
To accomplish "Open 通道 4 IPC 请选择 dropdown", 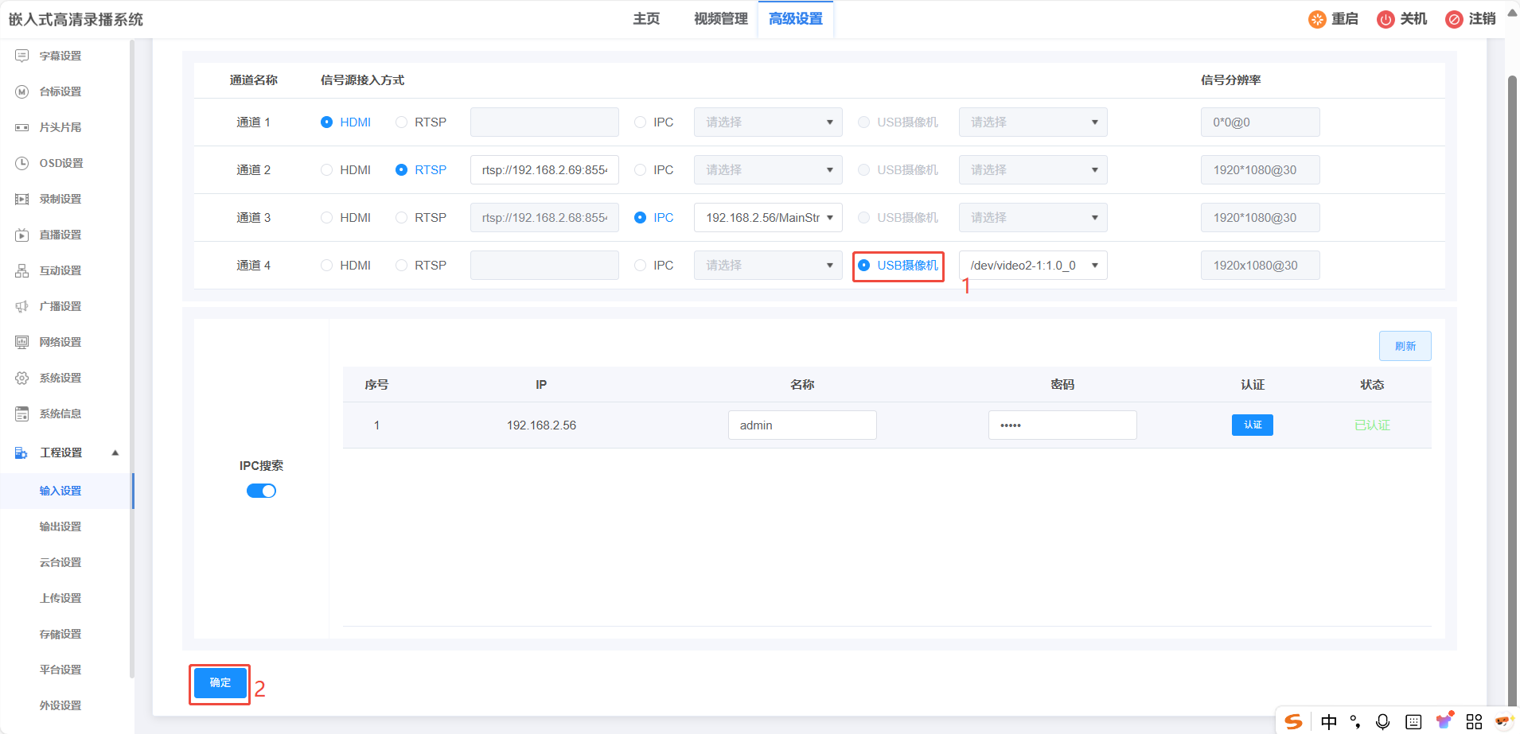I will point(768,265).
